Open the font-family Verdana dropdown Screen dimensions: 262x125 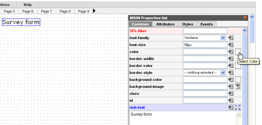(204, 38)
